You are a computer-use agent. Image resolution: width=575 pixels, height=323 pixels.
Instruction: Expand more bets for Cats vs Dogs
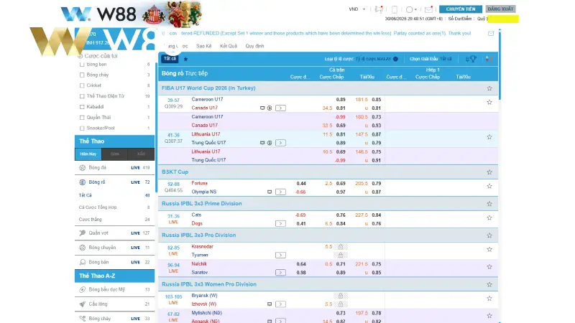pyautogui.click(x=280, y=223)
